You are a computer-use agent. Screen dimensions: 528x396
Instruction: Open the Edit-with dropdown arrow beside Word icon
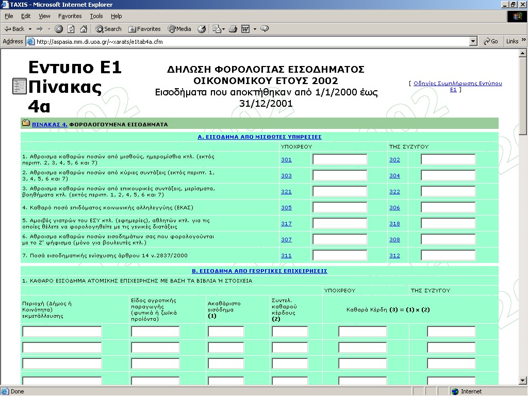[255, 29]
